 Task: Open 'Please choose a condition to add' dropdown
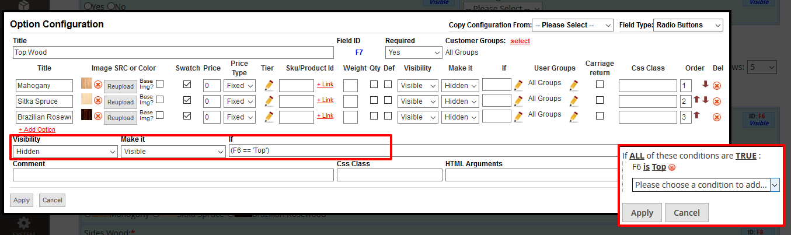coord(706,185)
